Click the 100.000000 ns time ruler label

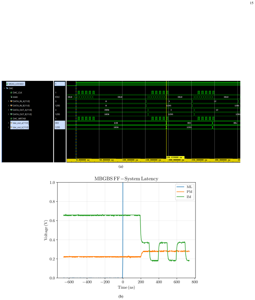click(130, 160)
